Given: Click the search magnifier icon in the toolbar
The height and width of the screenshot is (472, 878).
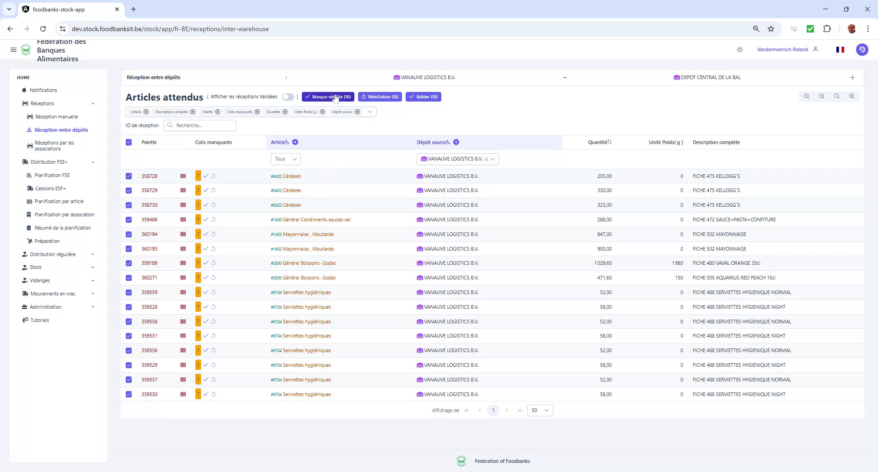Looking at the screenshot, I should tap(836, 97).
